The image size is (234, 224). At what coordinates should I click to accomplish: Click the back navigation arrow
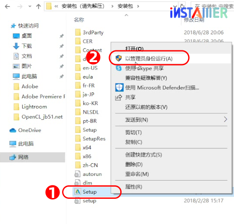click(x=7, y=7)
